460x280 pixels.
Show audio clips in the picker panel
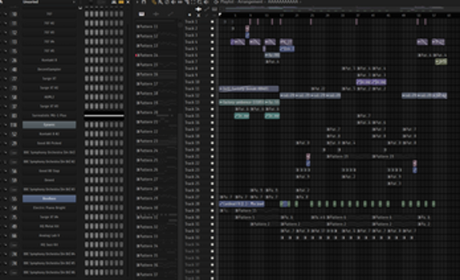pyautogui.click(x=156, y=14)
